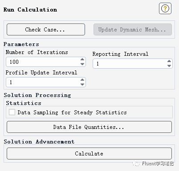Focus the Reporting Interval input field

click(x=130, y=63)
